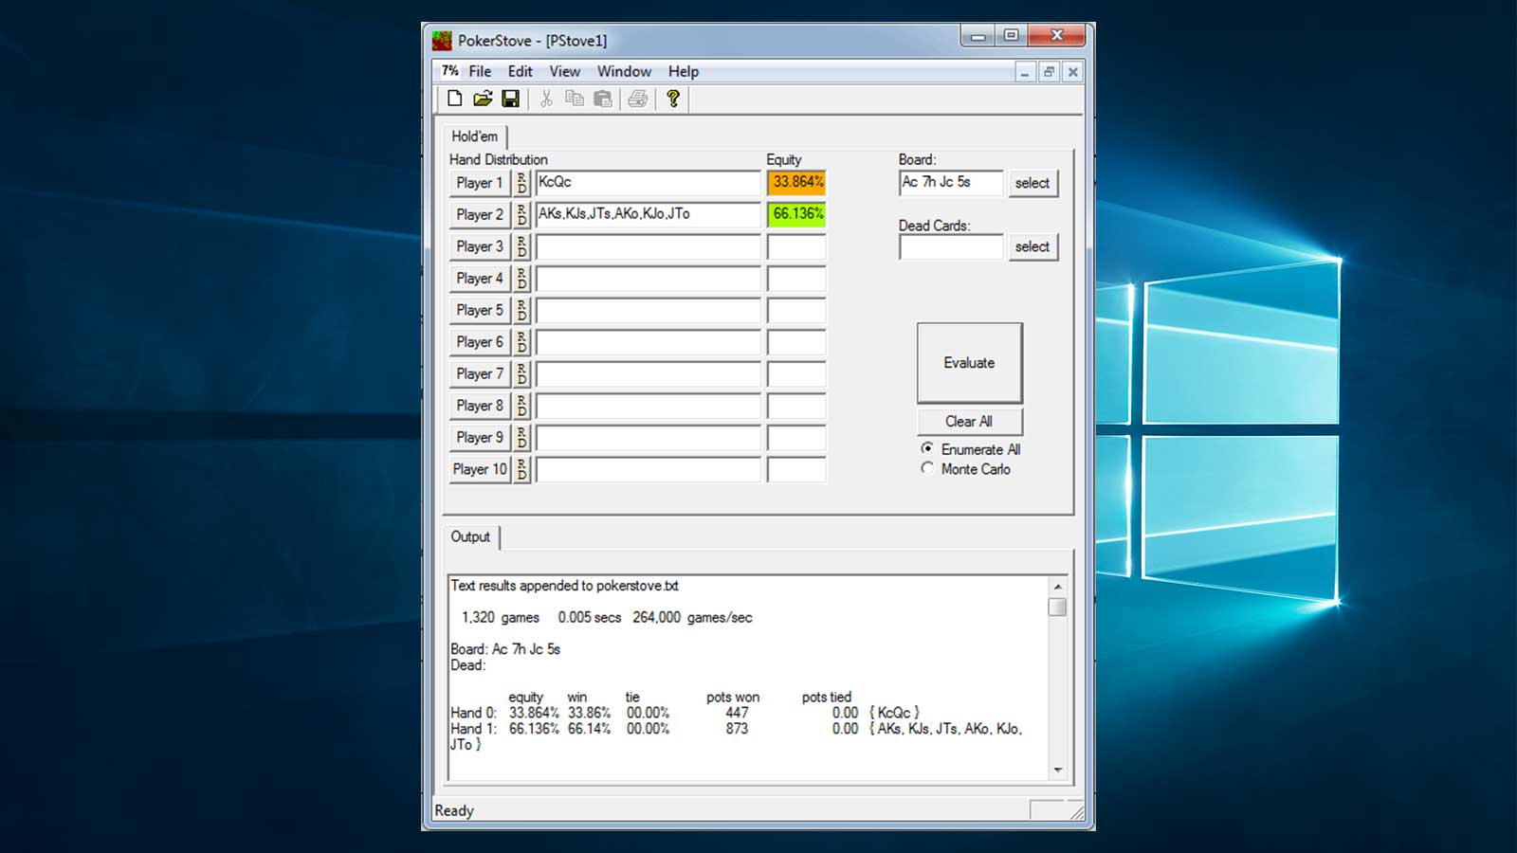Click the Open folder toolbar icon
The width and height of the screenshot is (1517, 853).
click(x=484, y=99)
